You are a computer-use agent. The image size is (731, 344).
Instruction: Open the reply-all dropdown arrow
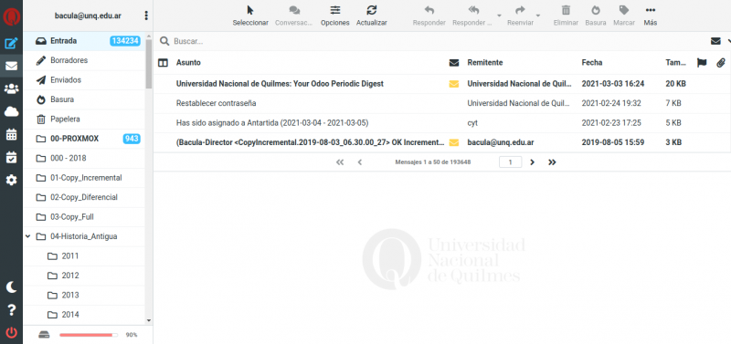tap(499, 16)
